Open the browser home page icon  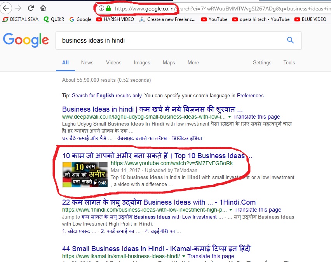tap(43, 8)
